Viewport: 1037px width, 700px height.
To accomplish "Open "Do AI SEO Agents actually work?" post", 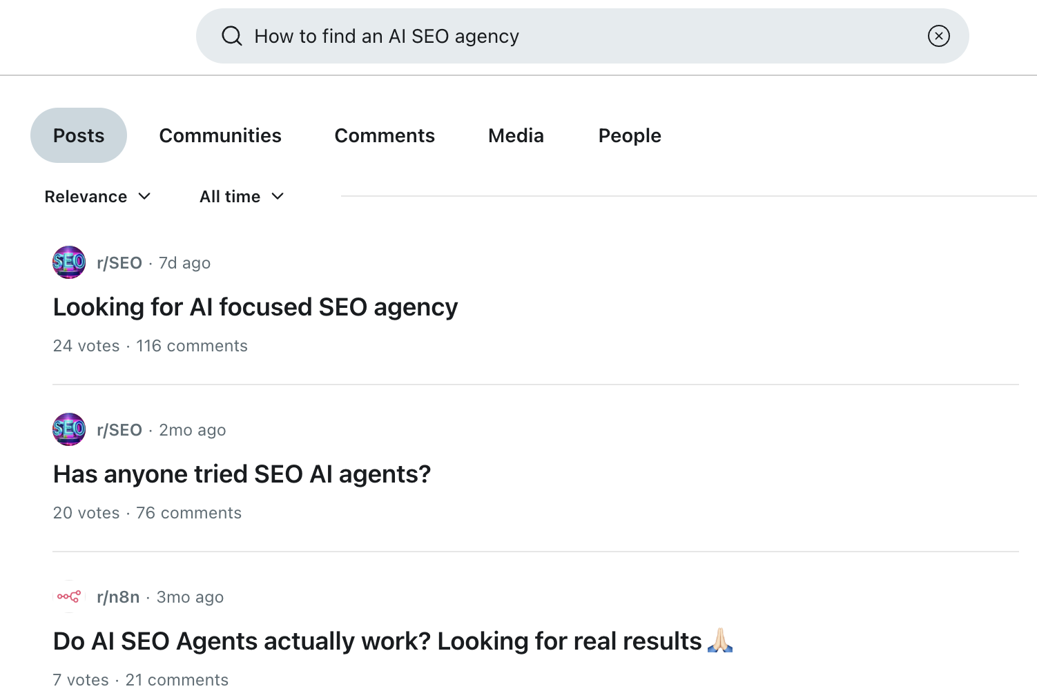I will tap(377, 641).
